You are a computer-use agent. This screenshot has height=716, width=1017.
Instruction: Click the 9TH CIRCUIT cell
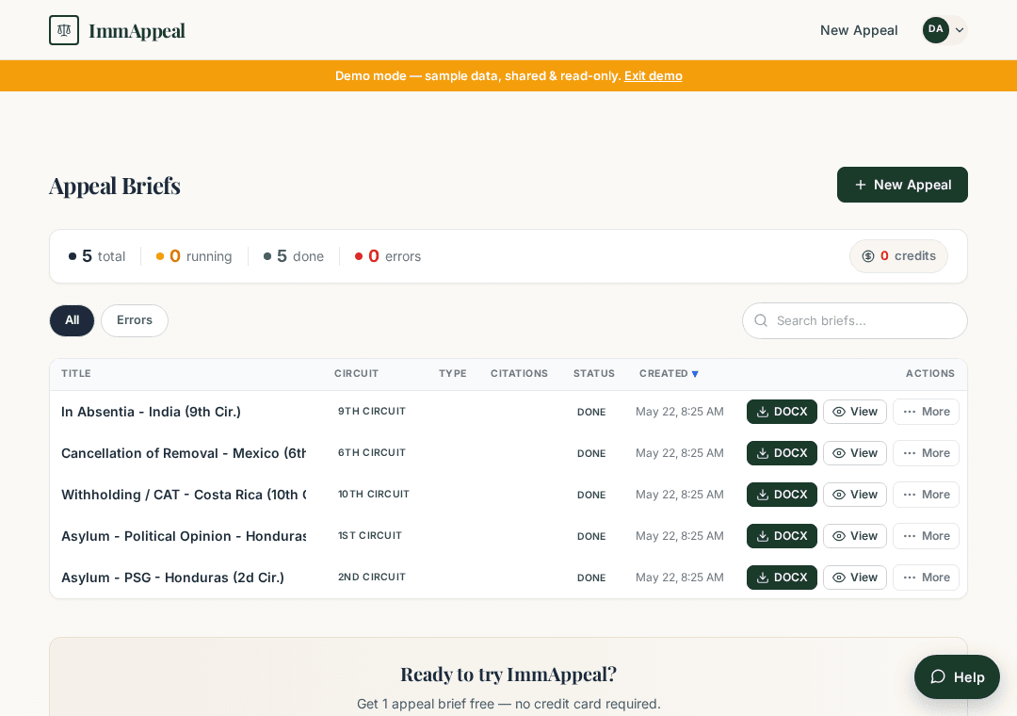[x=372, y=412]
